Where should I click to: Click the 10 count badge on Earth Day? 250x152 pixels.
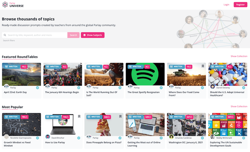click(x=24, y=67)
